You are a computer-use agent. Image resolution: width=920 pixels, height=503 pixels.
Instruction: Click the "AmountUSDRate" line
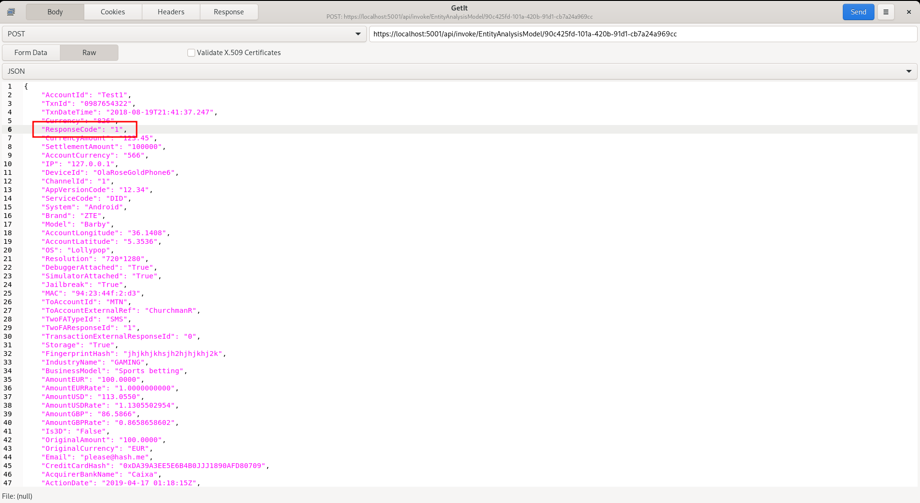(110, 405)
